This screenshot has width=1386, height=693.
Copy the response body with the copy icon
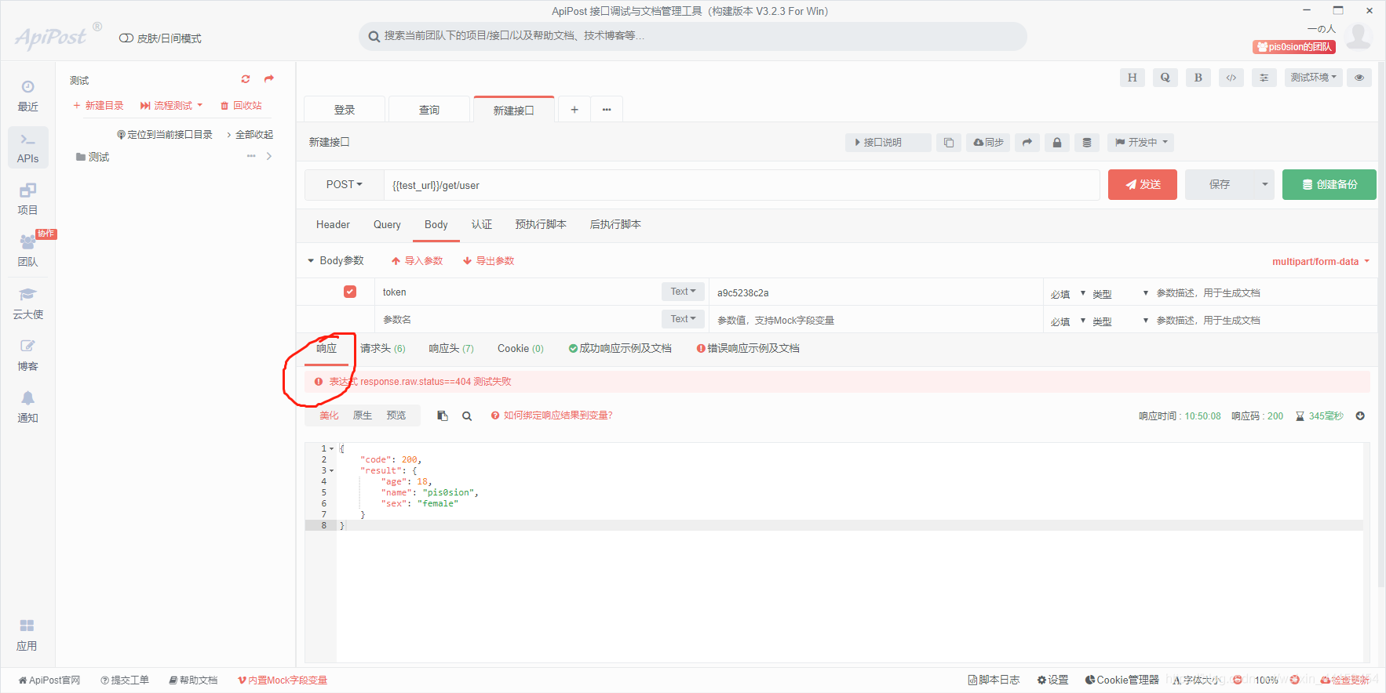click(443, 416)
